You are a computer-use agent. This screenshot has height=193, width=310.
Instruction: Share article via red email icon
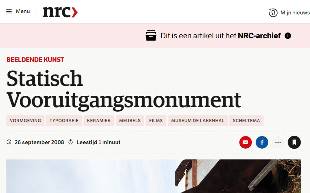[245, 142]
